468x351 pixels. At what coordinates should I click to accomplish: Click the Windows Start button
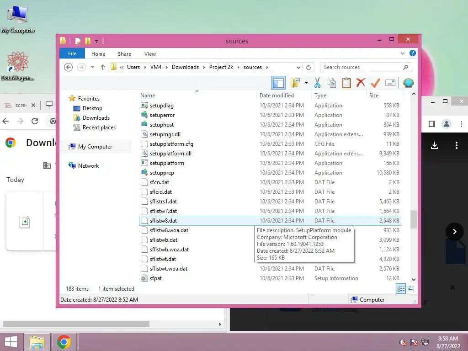11,342
